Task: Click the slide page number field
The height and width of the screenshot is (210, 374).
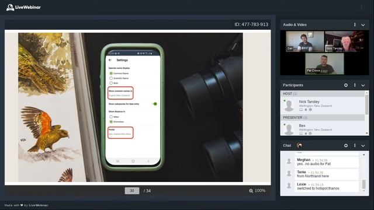Action: click(x=132, y=191)
